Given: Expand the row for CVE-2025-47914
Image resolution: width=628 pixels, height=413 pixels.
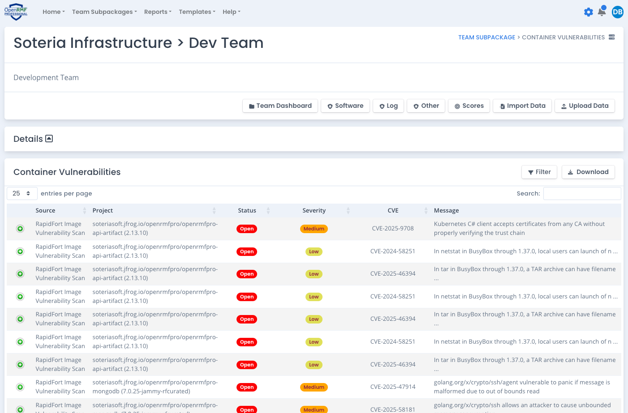Looking at the screenshot, I should [20, 387].
